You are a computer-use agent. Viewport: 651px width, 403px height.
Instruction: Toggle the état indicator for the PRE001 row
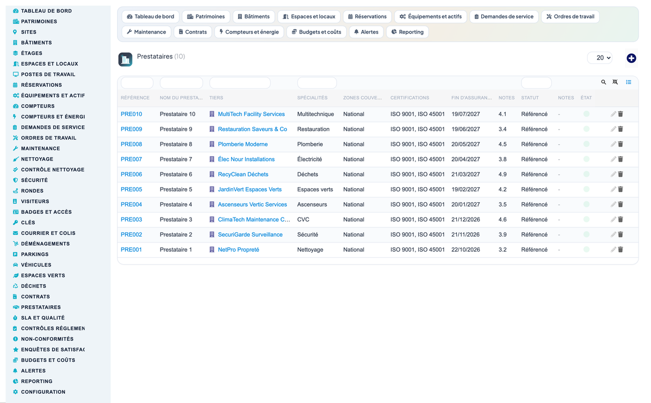pos(586,250)
